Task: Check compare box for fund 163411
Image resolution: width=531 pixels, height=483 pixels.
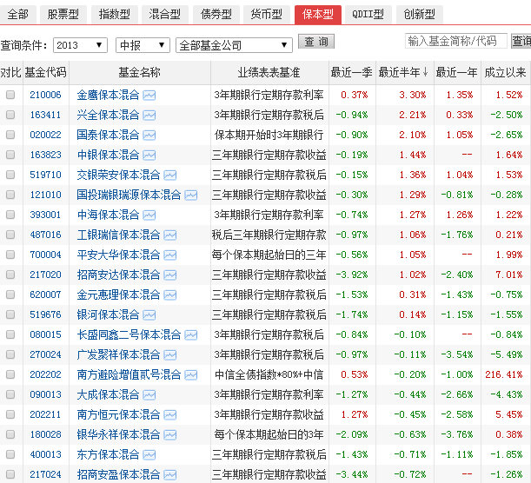Action: coord(10,115)
